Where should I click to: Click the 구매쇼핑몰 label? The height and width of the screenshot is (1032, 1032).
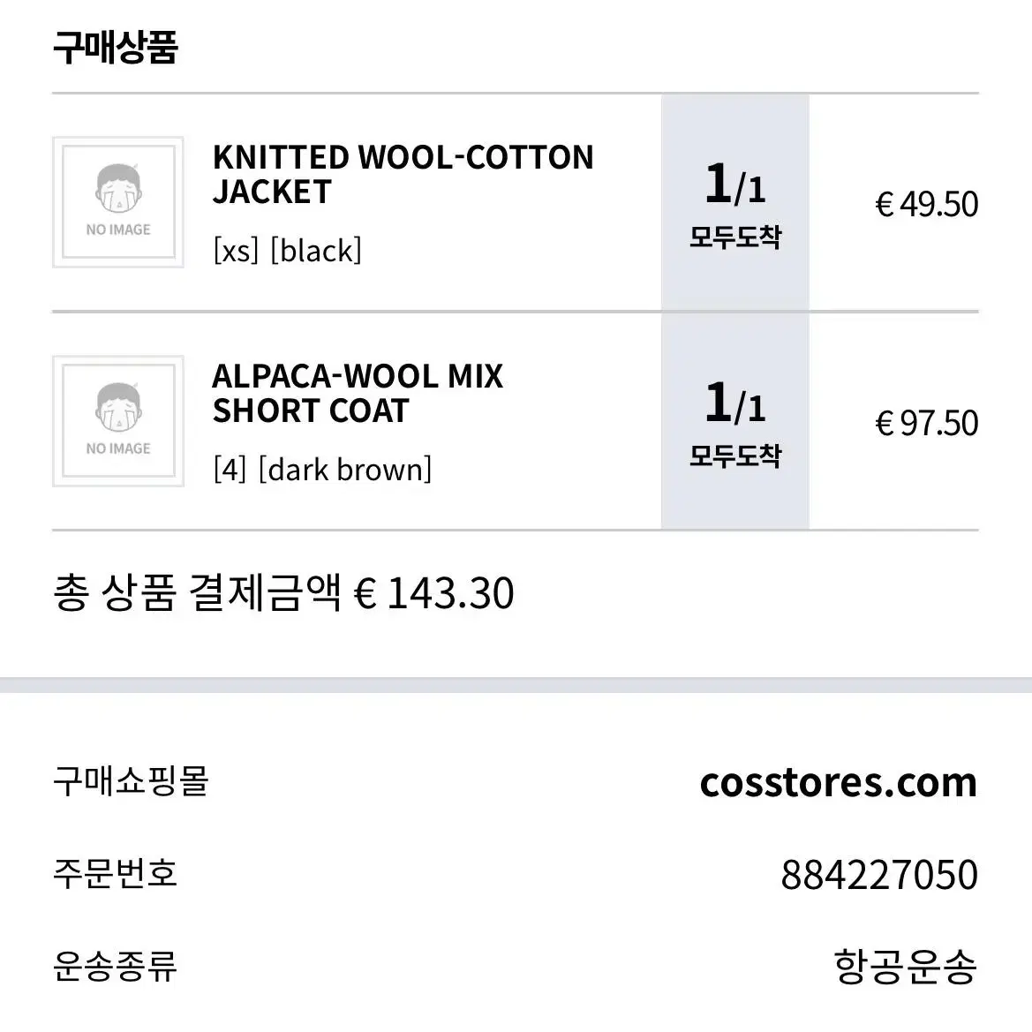coord(131,781)
